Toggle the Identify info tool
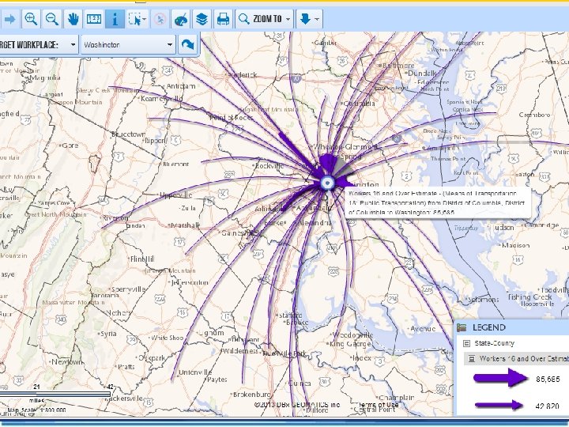The image size is (569, 427). pos(115,19)
